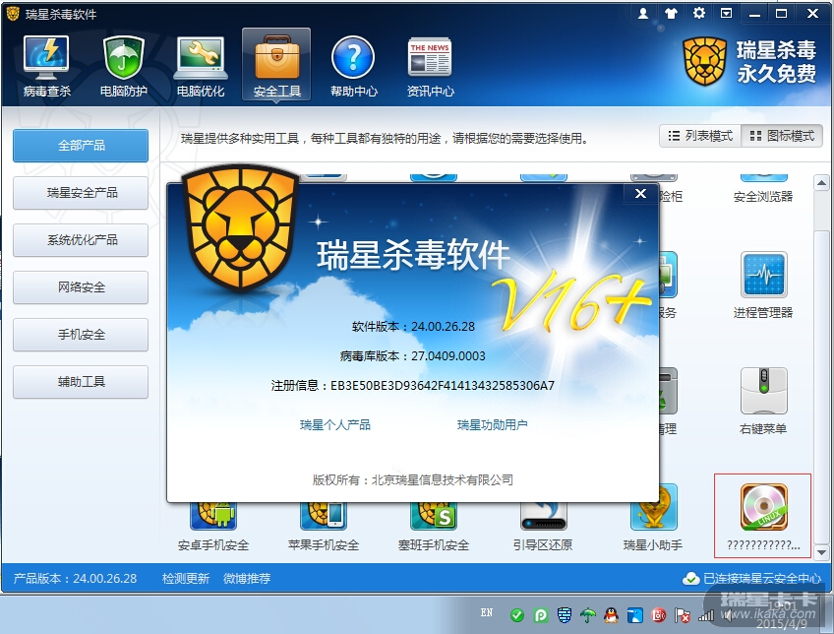Viewport: 834px width, 634px height.
Task: Open the 资讯中心 news center
Action: [430, 66]
